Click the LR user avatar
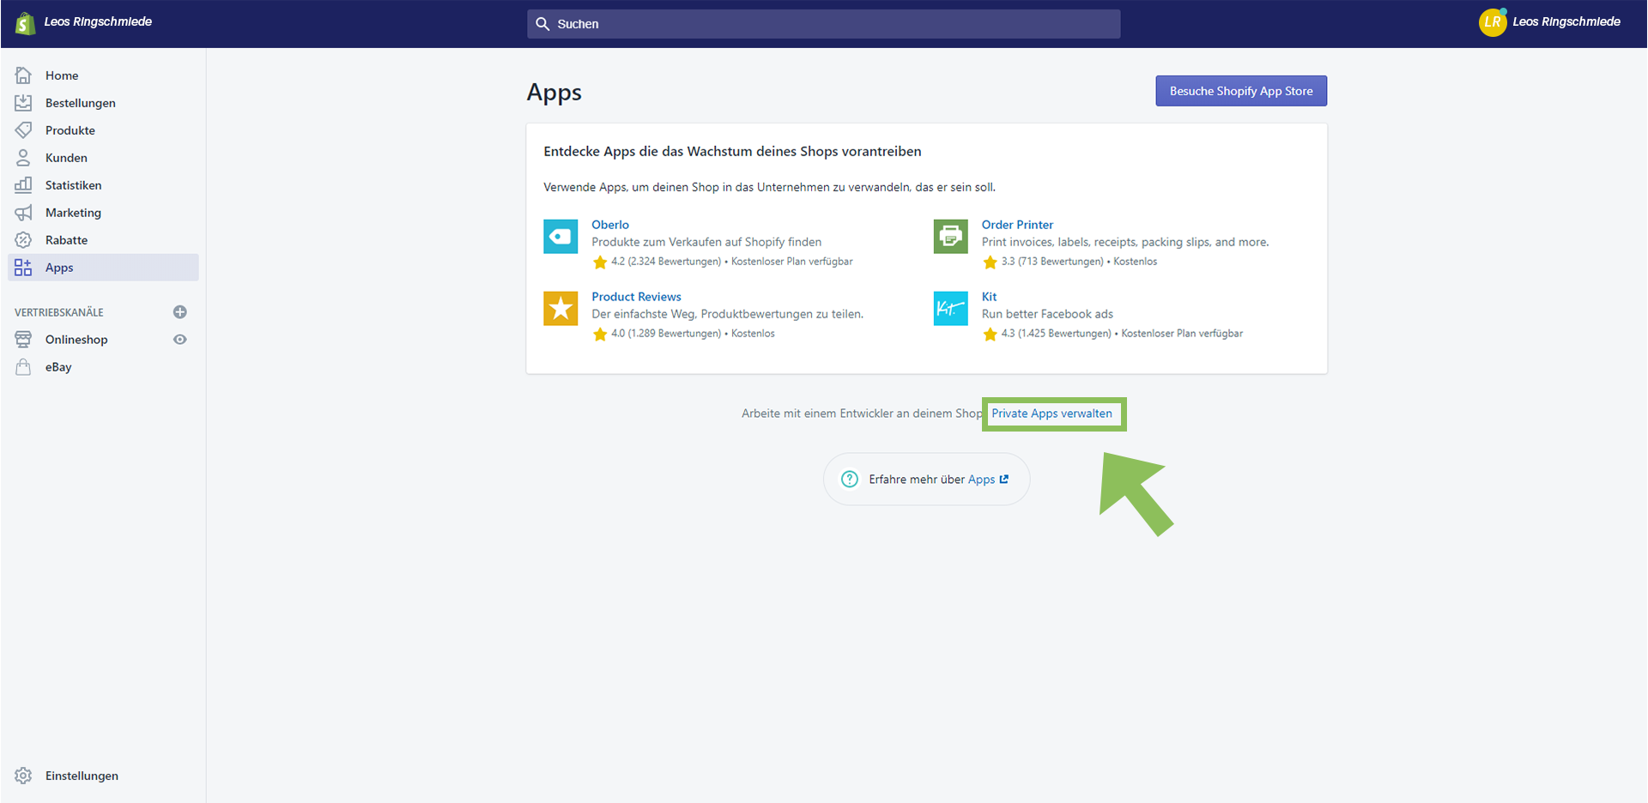This screenshot has width=1648, height=803. coord(1493,22)
